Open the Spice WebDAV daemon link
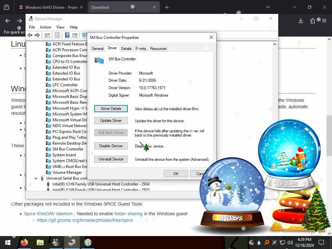The image size is (332, 249). 48,214
